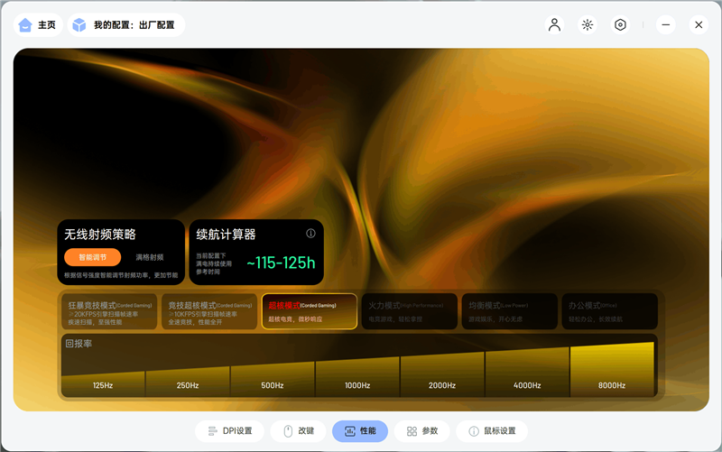This screenshot has height=452, width=722.
Task: Go to home via 主页 house icon
Action: point(25,25)
